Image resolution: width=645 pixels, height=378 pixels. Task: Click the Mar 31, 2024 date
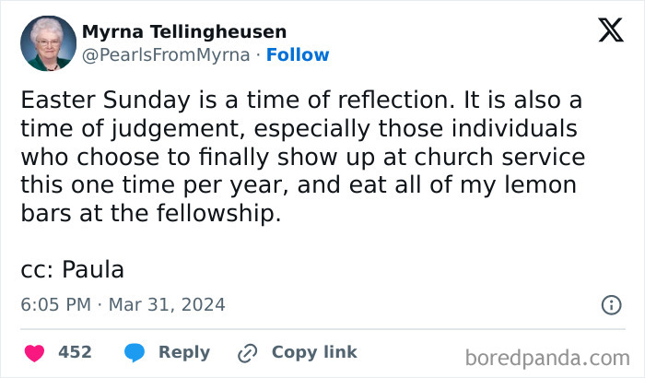pos(167,304)
